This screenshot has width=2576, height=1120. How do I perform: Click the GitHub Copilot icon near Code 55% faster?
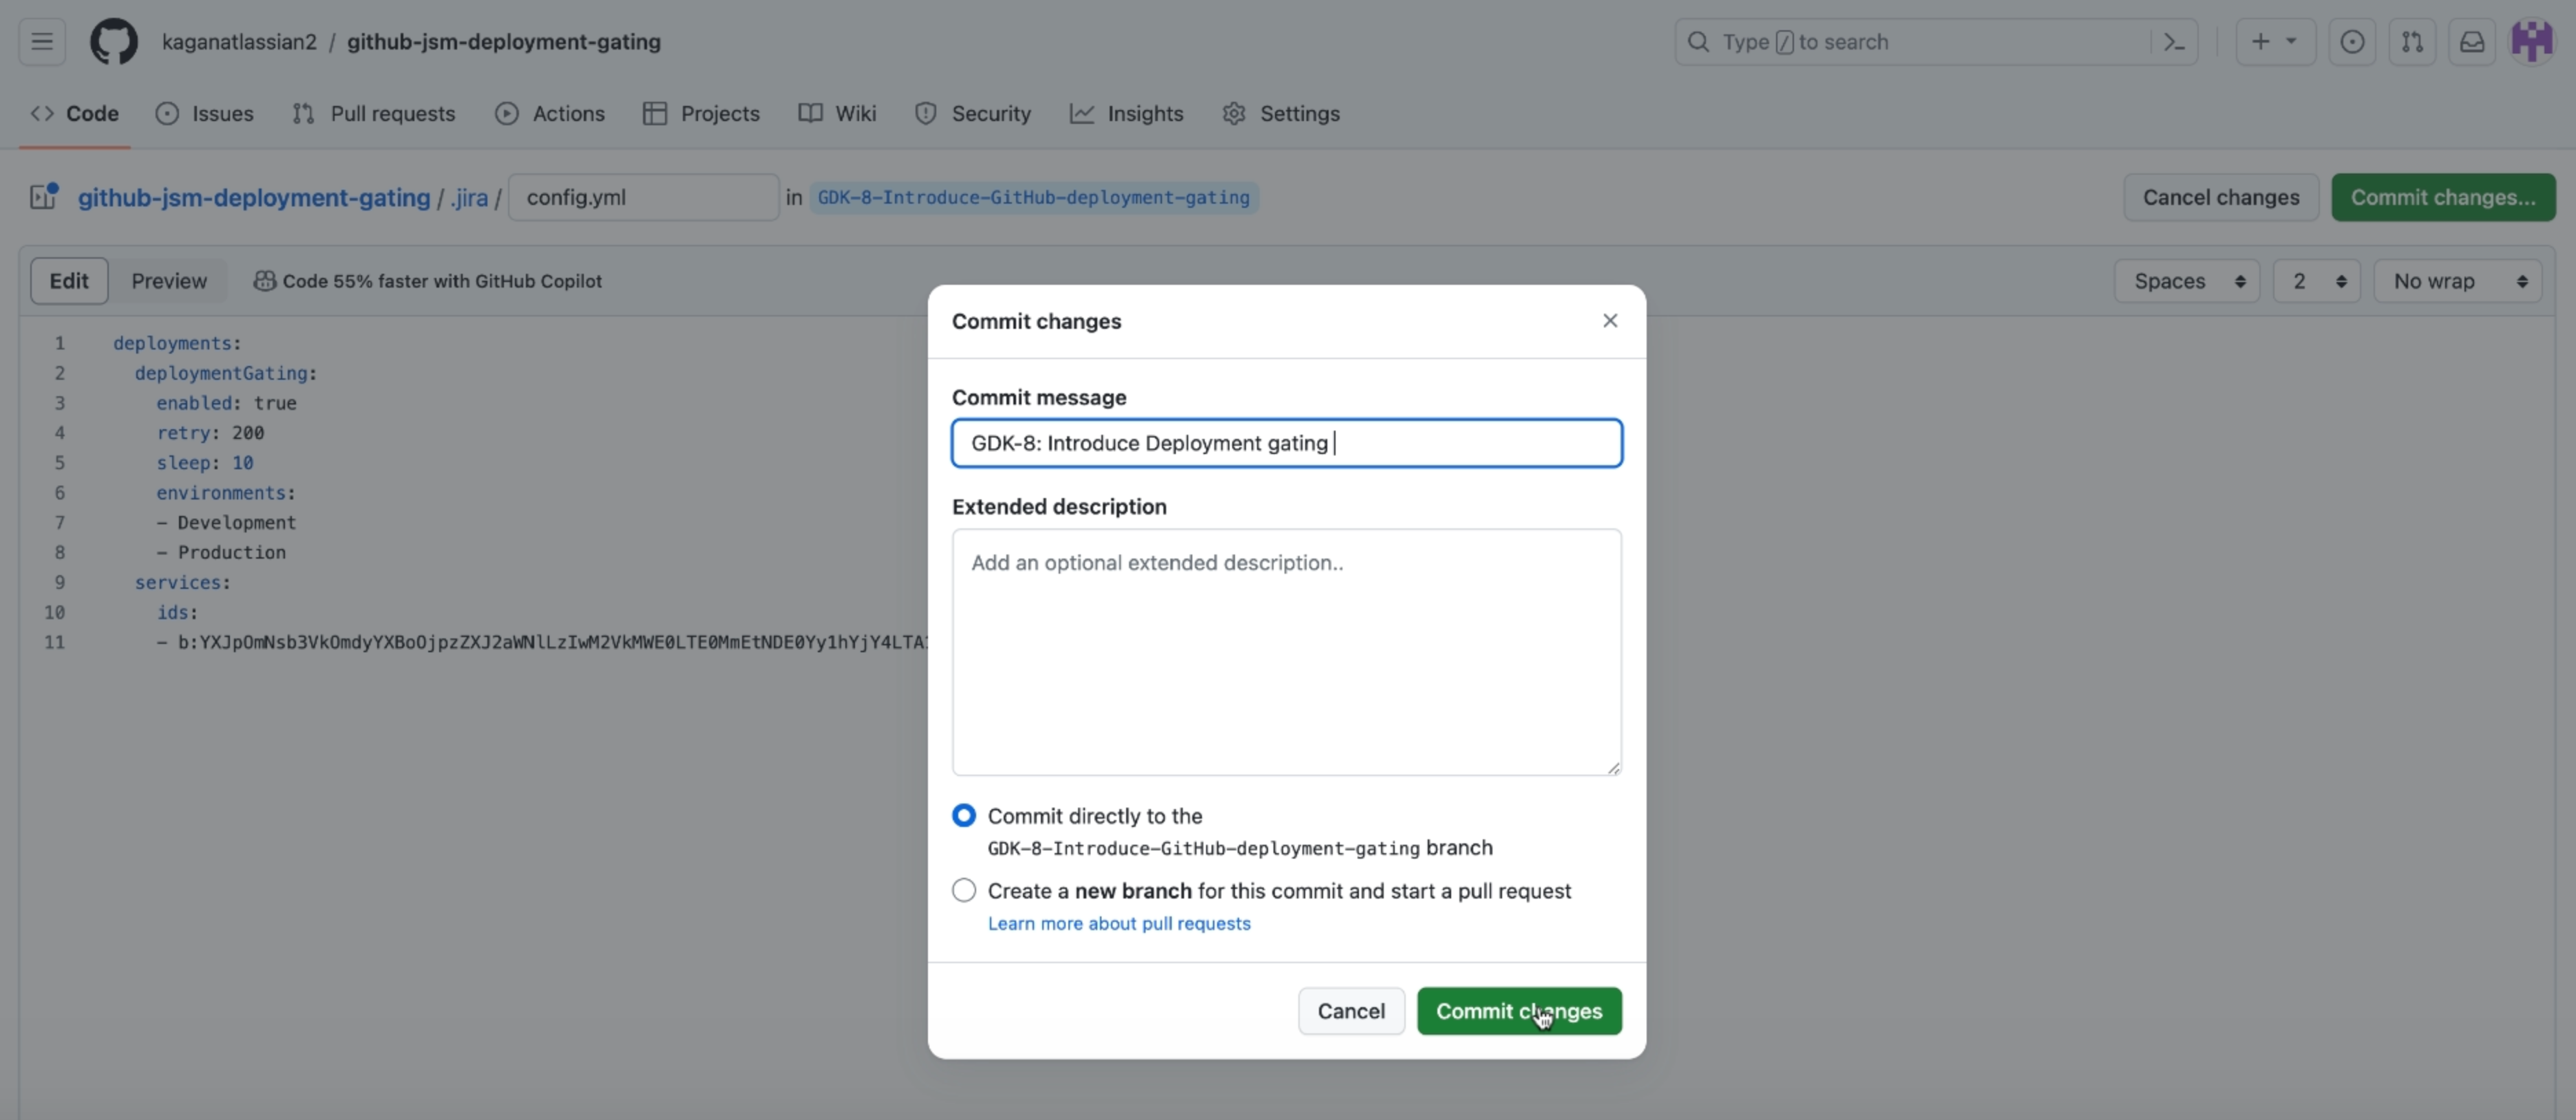coord(265,281)
